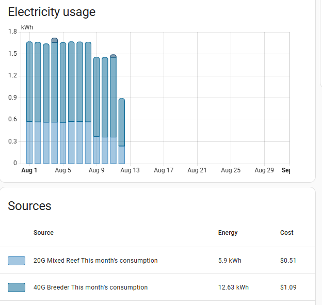Click the $0.51 cost value

coord(288,261)
